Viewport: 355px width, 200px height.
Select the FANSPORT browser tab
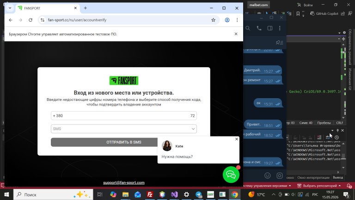[x=47, y=8]
